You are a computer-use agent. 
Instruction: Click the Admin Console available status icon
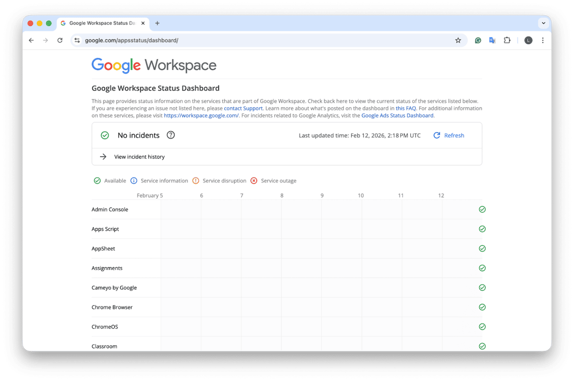[x=482, y=209]
